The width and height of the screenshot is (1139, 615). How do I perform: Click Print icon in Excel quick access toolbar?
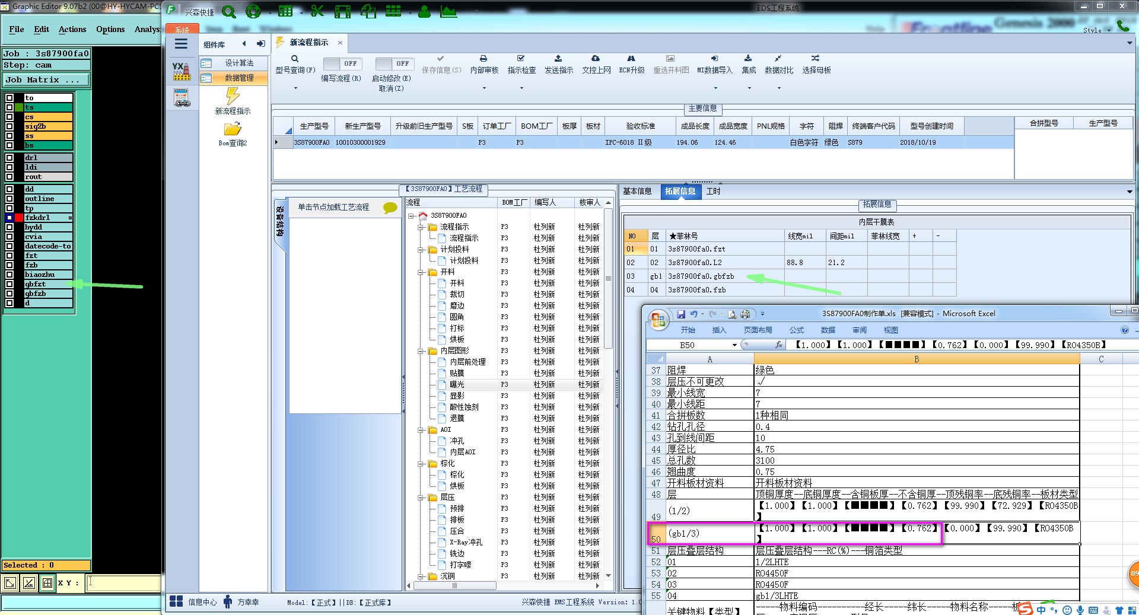pyautogui.click(x=746, y=314)
